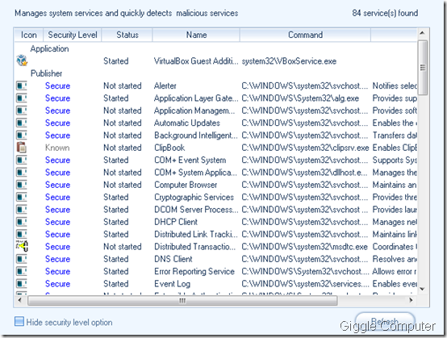The width and height of the screenshot is (447, 338).
Task: Select the Alerter service name
Action: [x=165, y=86]
